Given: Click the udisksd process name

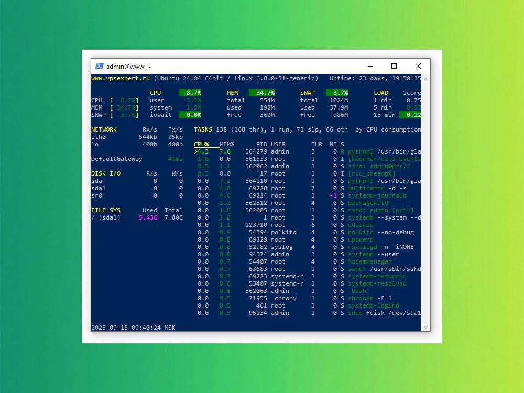Looking at the screenshot, I should click(x=361, y=225).
